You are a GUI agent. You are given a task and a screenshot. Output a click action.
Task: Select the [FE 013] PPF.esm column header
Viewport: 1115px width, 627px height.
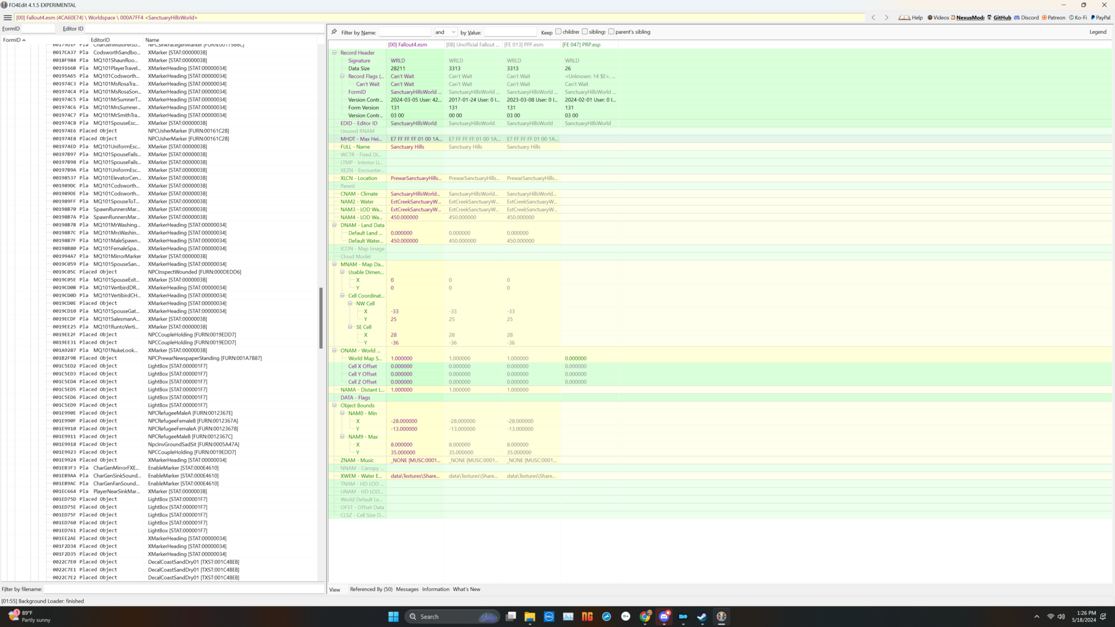coord(531,45)
